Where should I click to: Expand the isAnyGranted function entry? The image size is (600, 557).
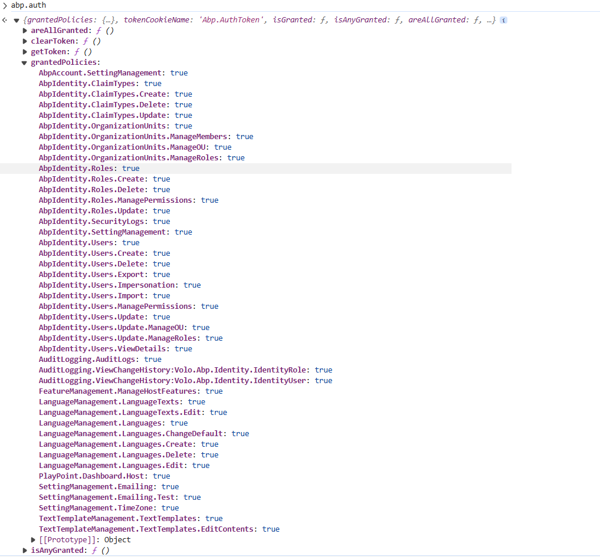(x=25, y=551)
